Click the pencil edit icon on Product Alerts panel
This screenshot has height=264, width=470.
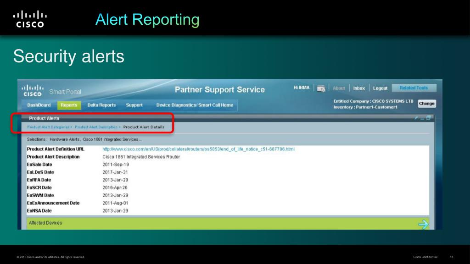click(416, 118)
